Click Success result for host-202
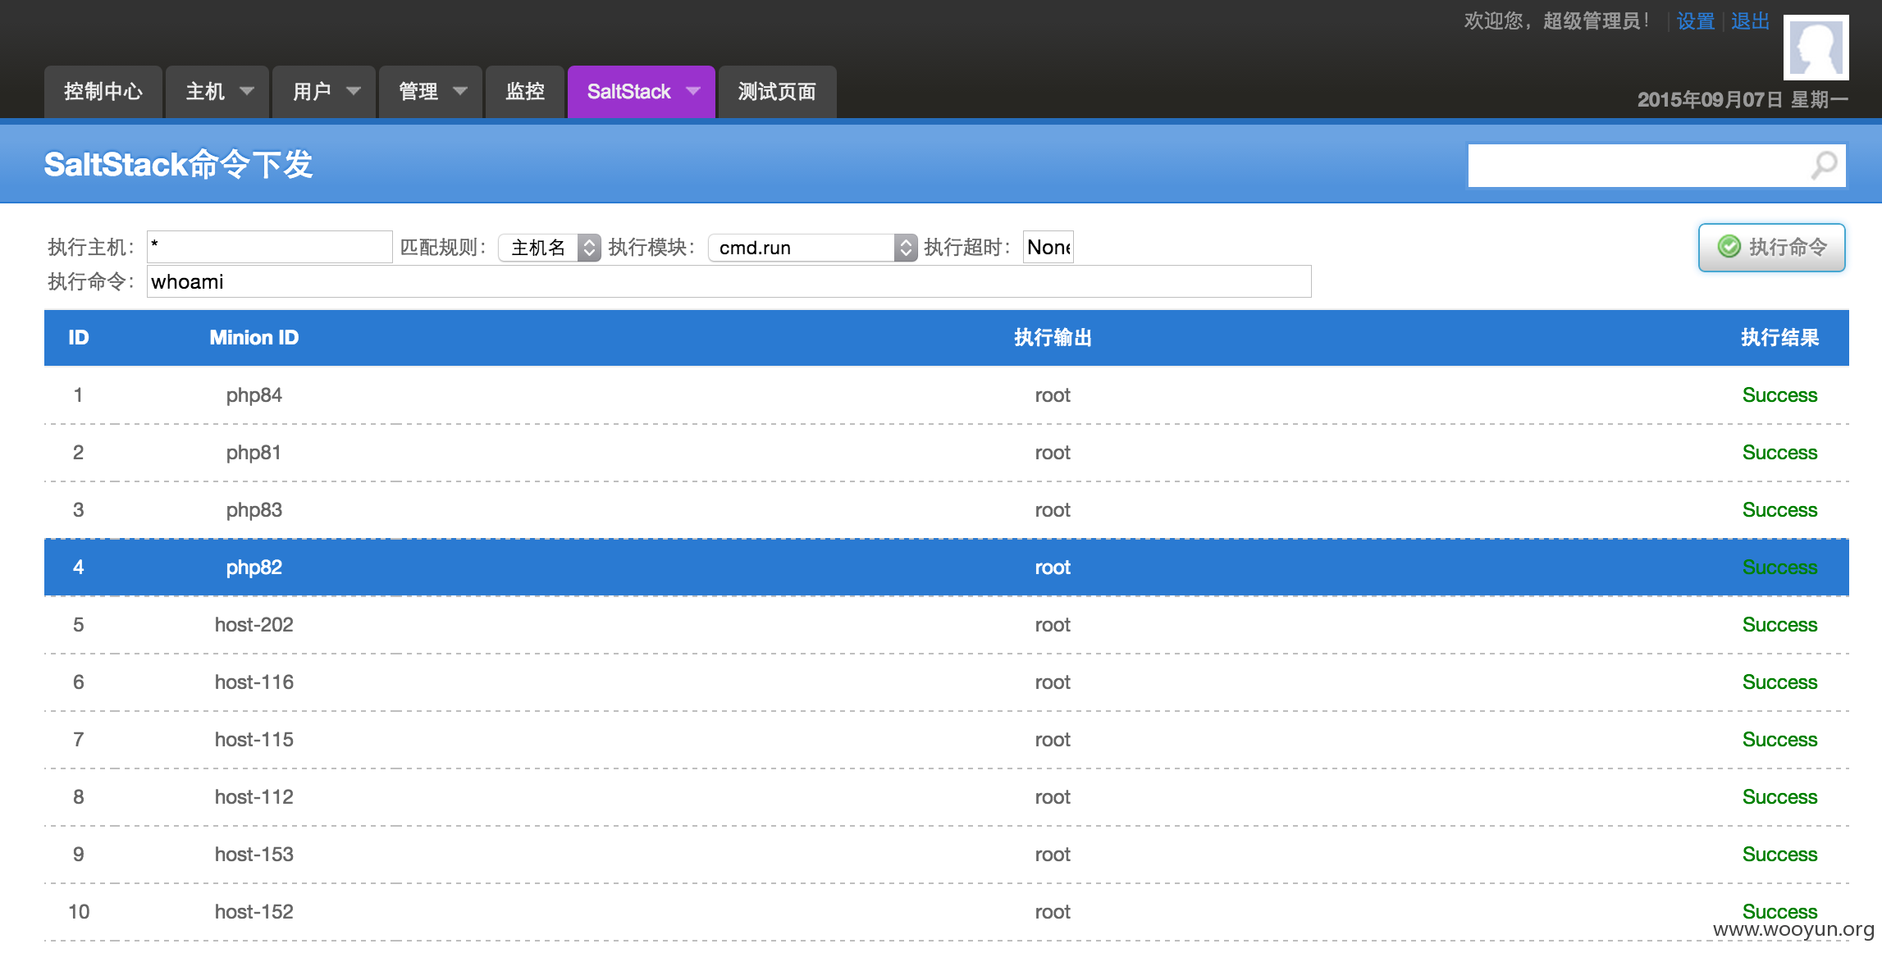Viewport: 1882px width, 953px height. [1779, 625]
